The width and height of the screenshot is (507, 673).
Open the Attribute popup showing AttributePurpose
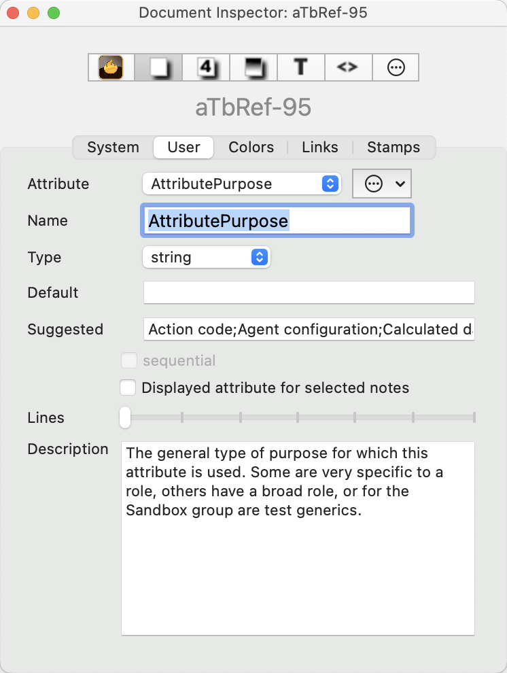(241, 184)
